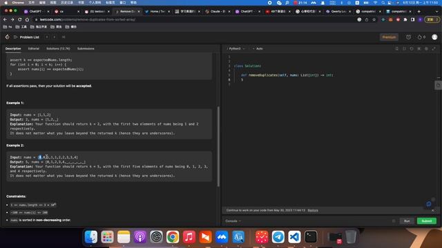Switch to the Editorial tab
The width and height of the screenshot is (442, 248).
click(34, 49)
